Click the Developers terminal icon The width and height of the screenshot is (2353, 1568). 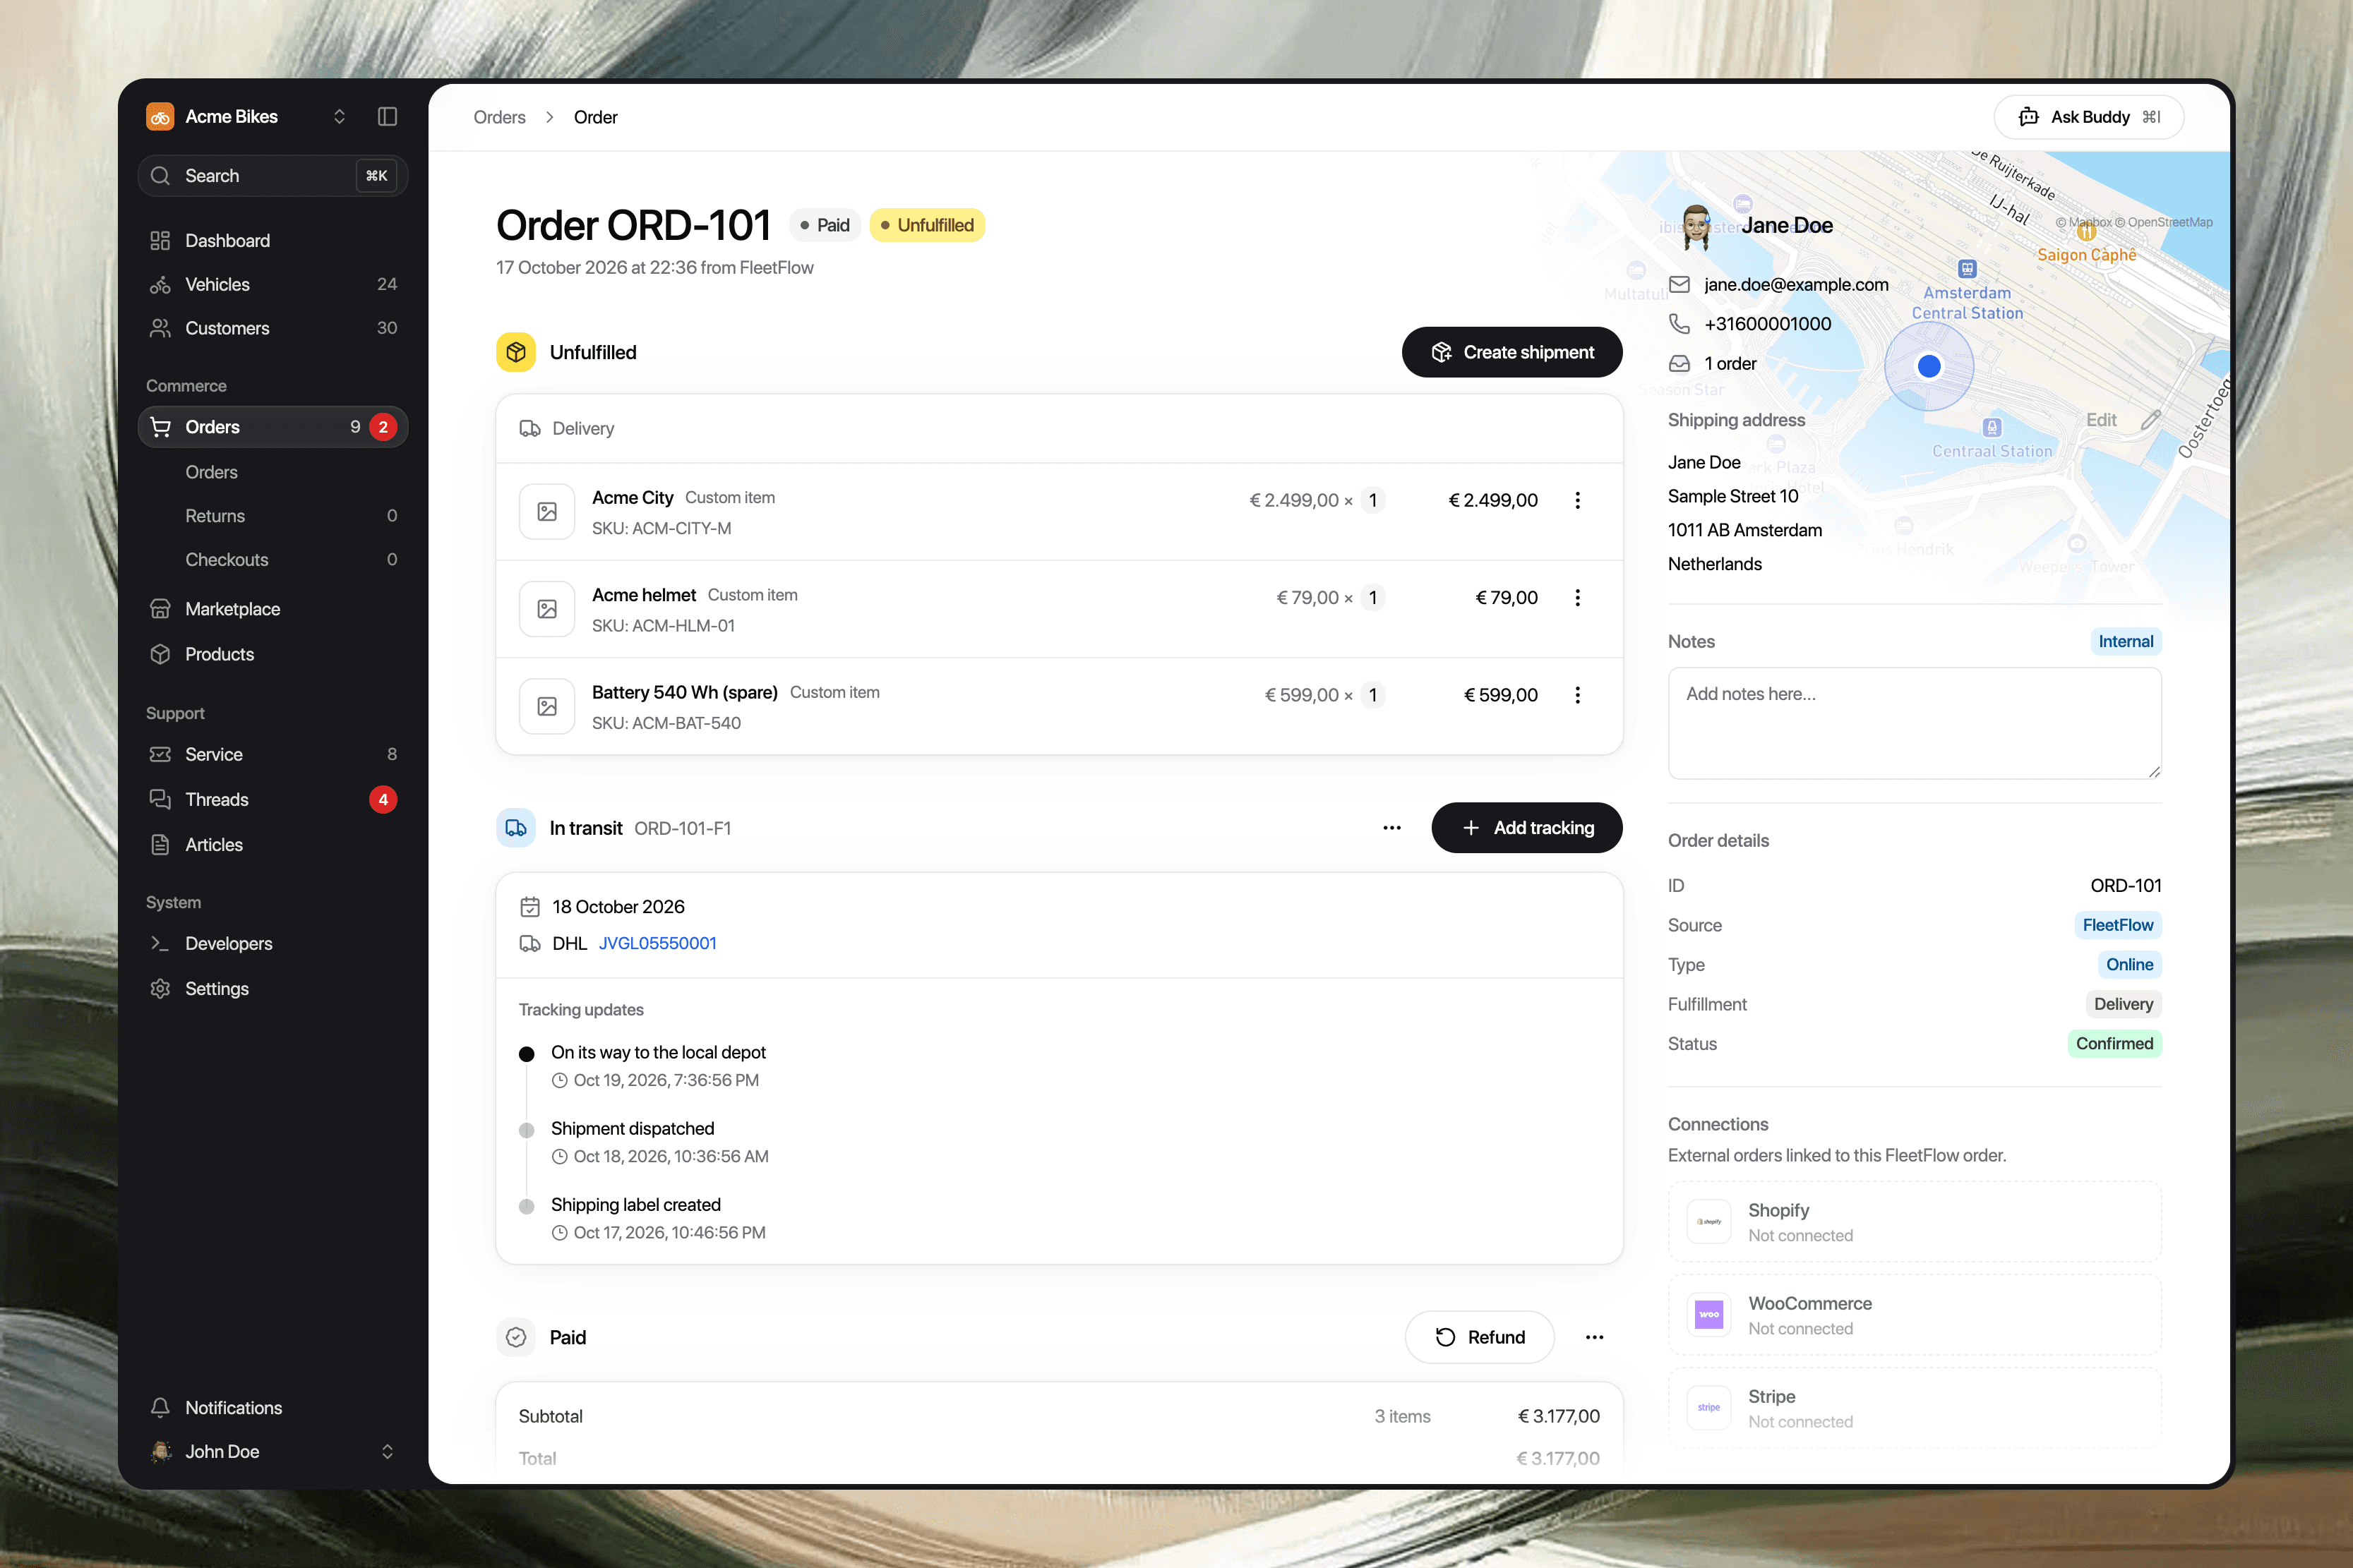point(160,943)
